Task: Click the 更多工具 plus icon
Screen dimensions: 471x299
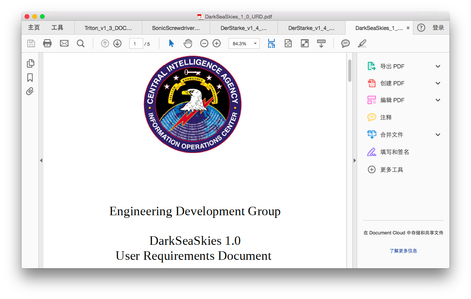Action: pos(371,169)
